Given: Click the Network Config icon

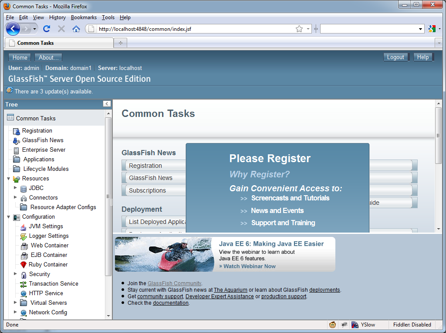Looking at the screenshot, I should click(x=24, y=313).
